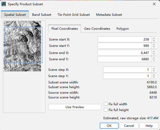Confirm the subset with OK
Image resolution: width=160 pixels, height=130 pixels.
tap(109, 126)
